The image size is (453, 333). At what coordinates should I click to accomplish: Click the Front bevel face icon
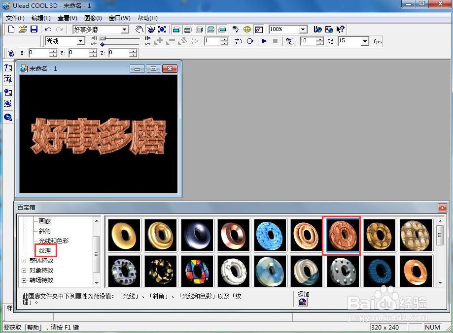pos(188,30)
